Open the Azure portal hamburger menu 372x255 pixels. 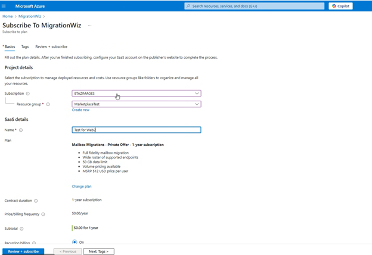coord(5,6)
